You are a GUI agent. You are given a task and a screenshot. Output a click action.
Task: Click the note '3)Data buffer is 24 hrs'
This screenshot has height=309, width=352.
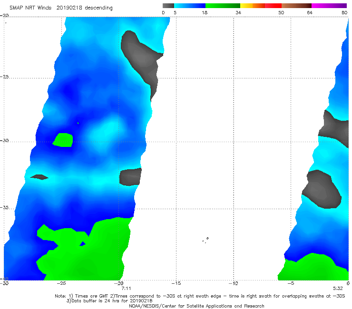tap(109, 301)
